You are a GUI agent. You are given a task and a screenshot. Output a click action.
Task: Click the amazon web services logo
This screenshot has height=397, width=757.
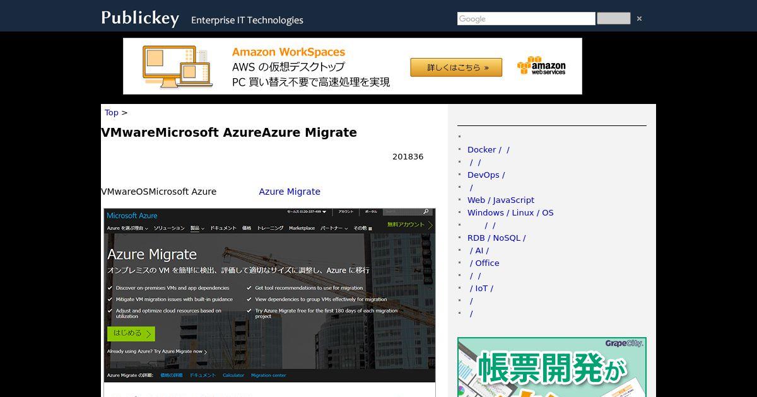[541, 66]
